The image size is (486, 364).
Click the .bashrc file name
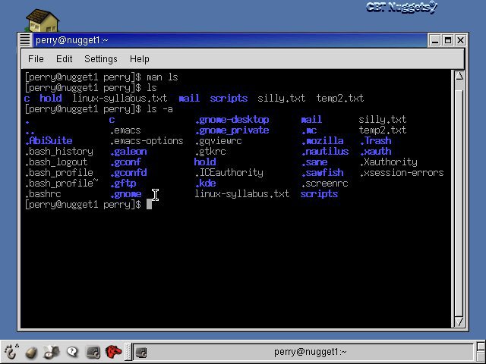[43, 194]
